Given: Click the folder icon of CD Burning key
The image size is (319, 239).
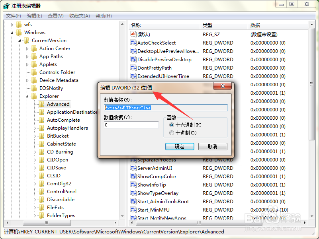Looking at the screenshot, I should click(x=41, y=152).
